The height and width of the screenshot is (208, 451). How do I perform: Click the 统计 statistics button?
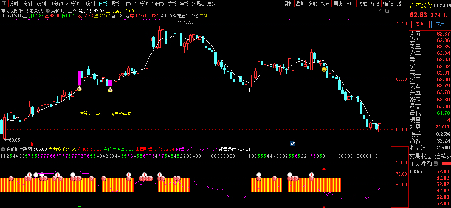(325, 4)
